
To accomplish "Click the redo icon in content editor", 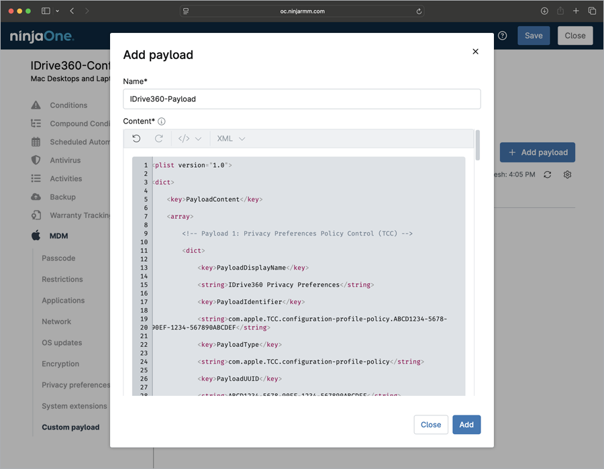I will (x=159, y=139).
